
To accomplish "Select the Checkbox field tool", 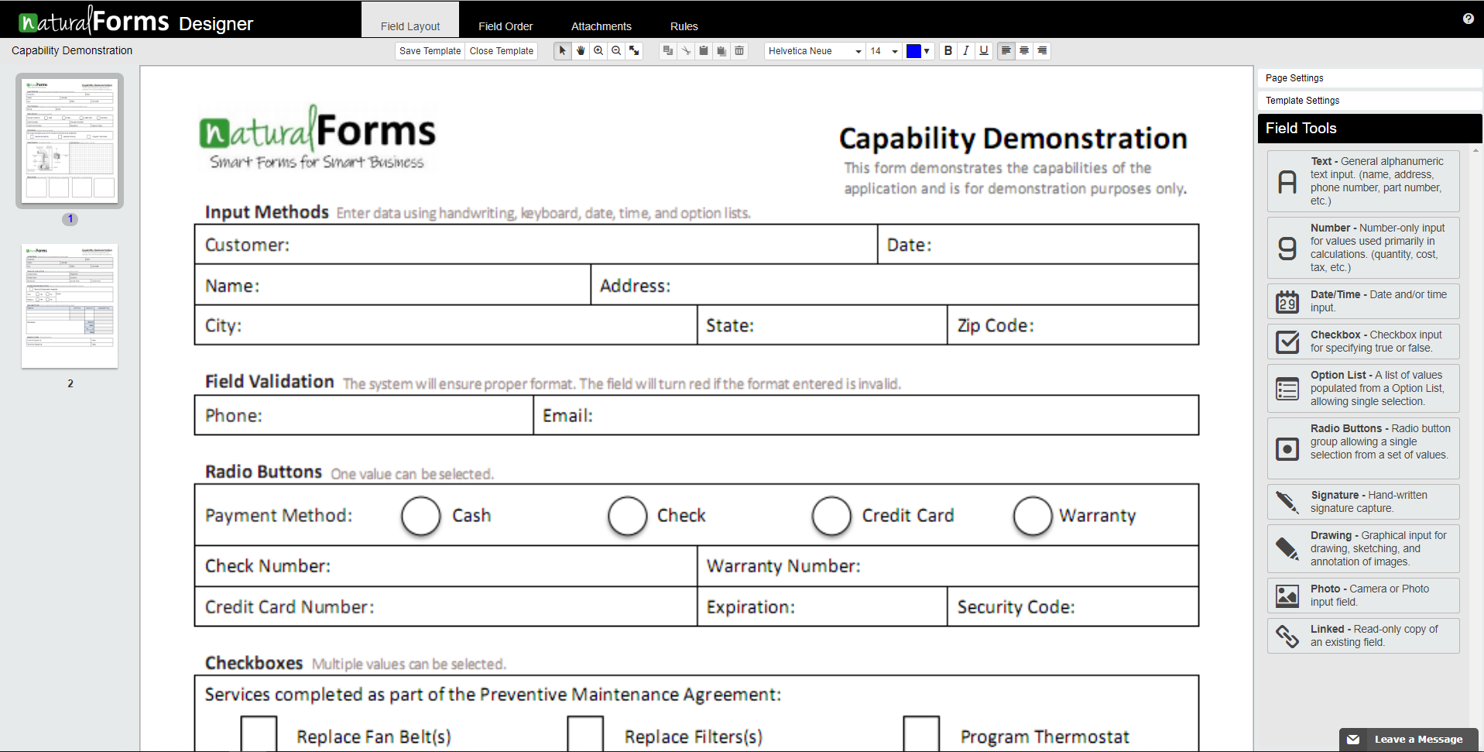I will [x=1363, y=342].
